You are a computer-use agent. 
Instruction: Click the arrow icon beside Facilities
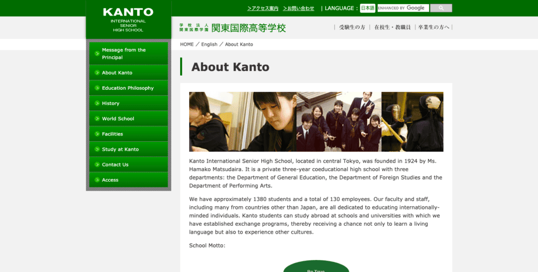click(97, 134)
